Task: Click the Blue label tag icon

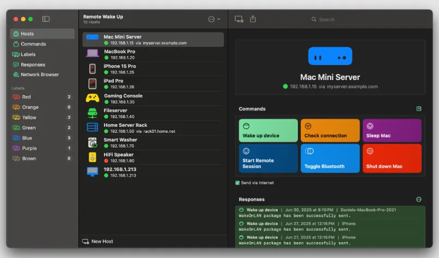Action: pos(16,138)
